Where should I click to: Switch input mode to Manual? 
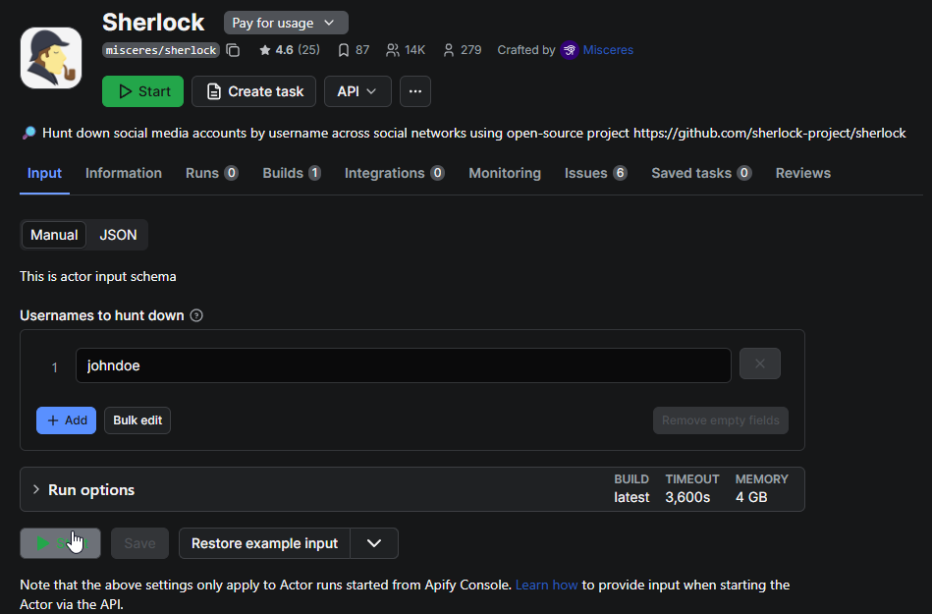coord(54,235)
